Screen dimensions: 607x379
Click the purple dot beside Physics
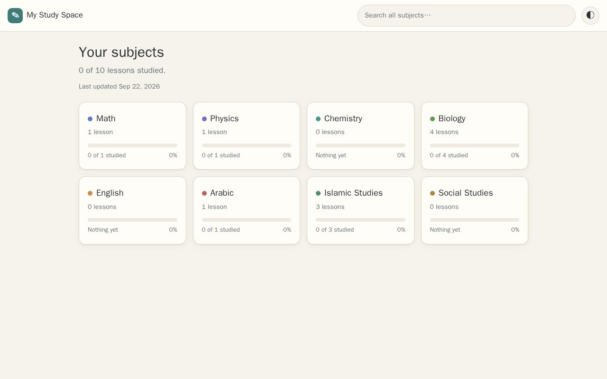pyautogui.click(x=204, y=119)
